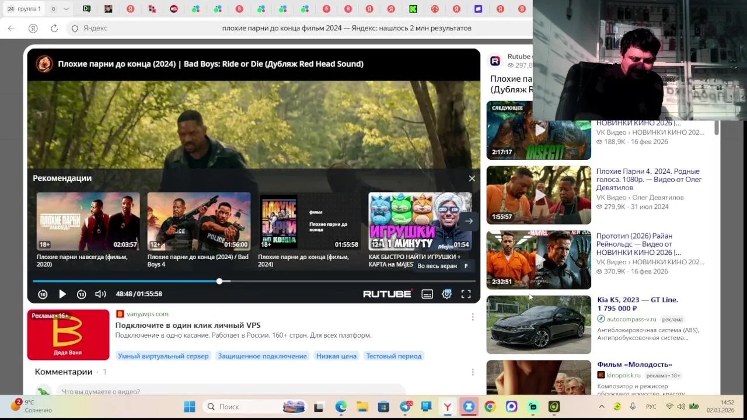
Task: Rewind video 10 seconds
Action: (43, 294)
